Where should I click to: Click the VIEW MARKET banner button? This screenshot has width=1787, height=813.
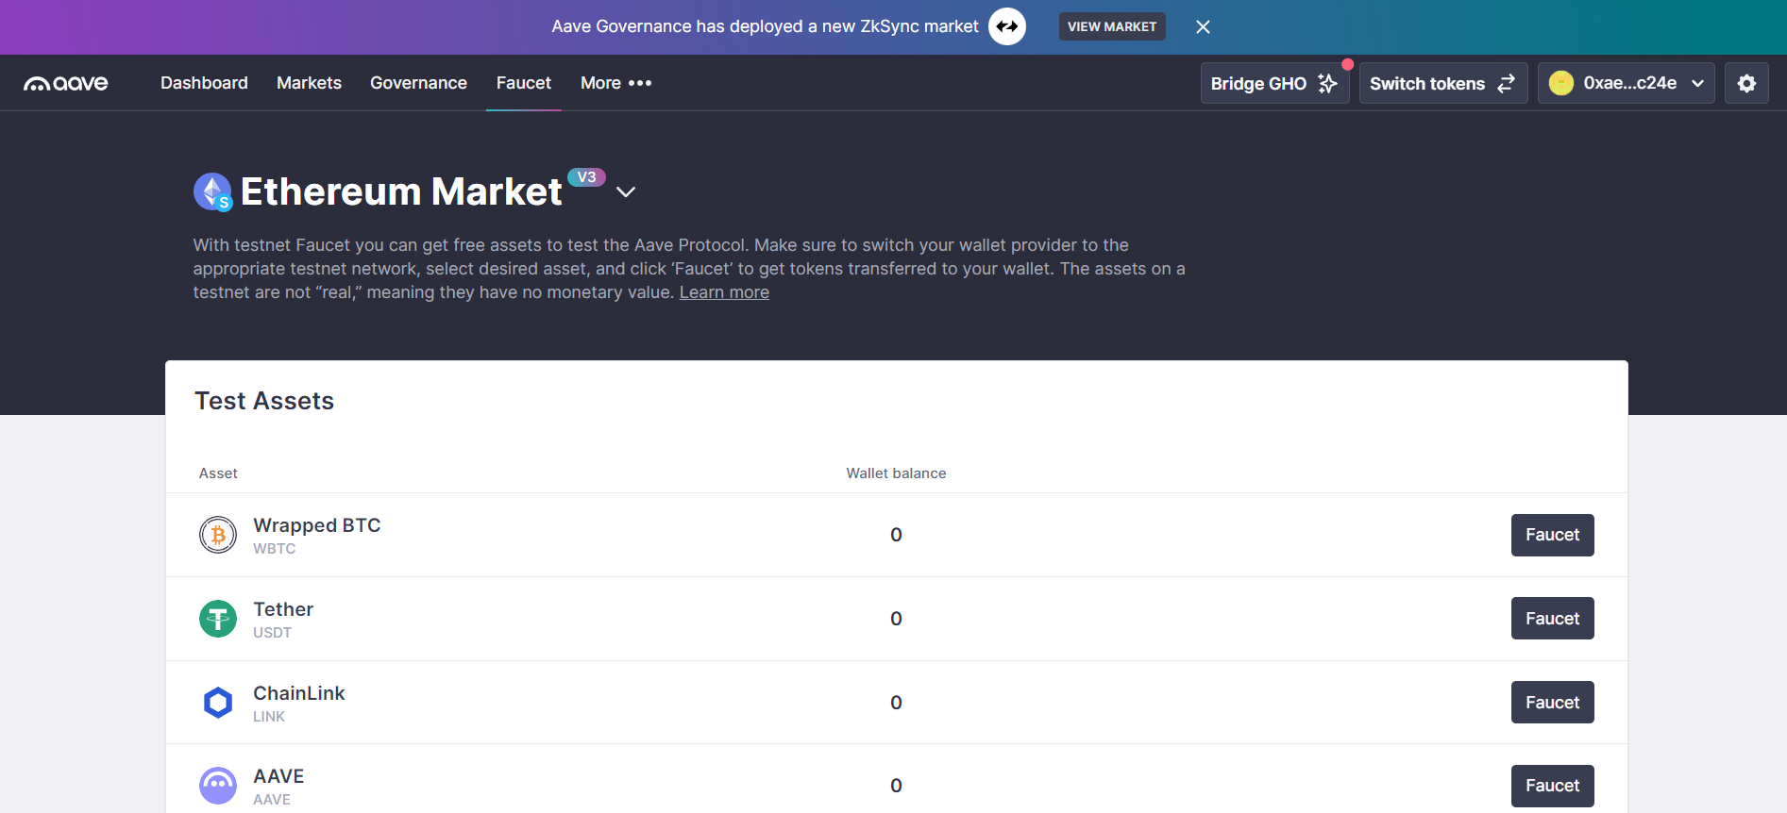click(x=1112, y=26)
